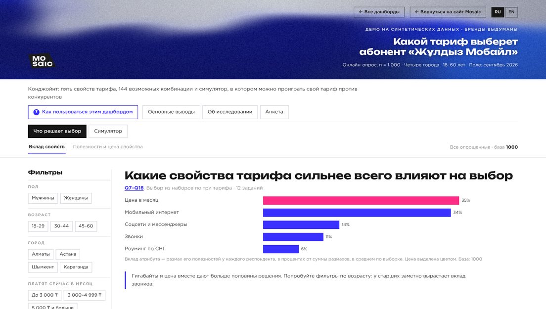Toggle the 'Мужчины' gender filter
This screenshot has height=309, width=546.
click(x=43, y=198)
